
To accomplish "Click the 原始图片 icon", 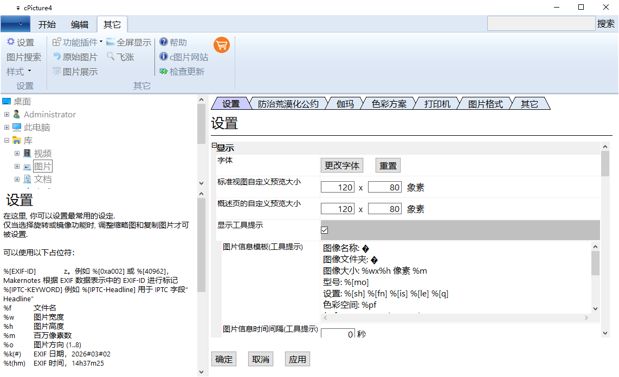I will click(75, 57).
